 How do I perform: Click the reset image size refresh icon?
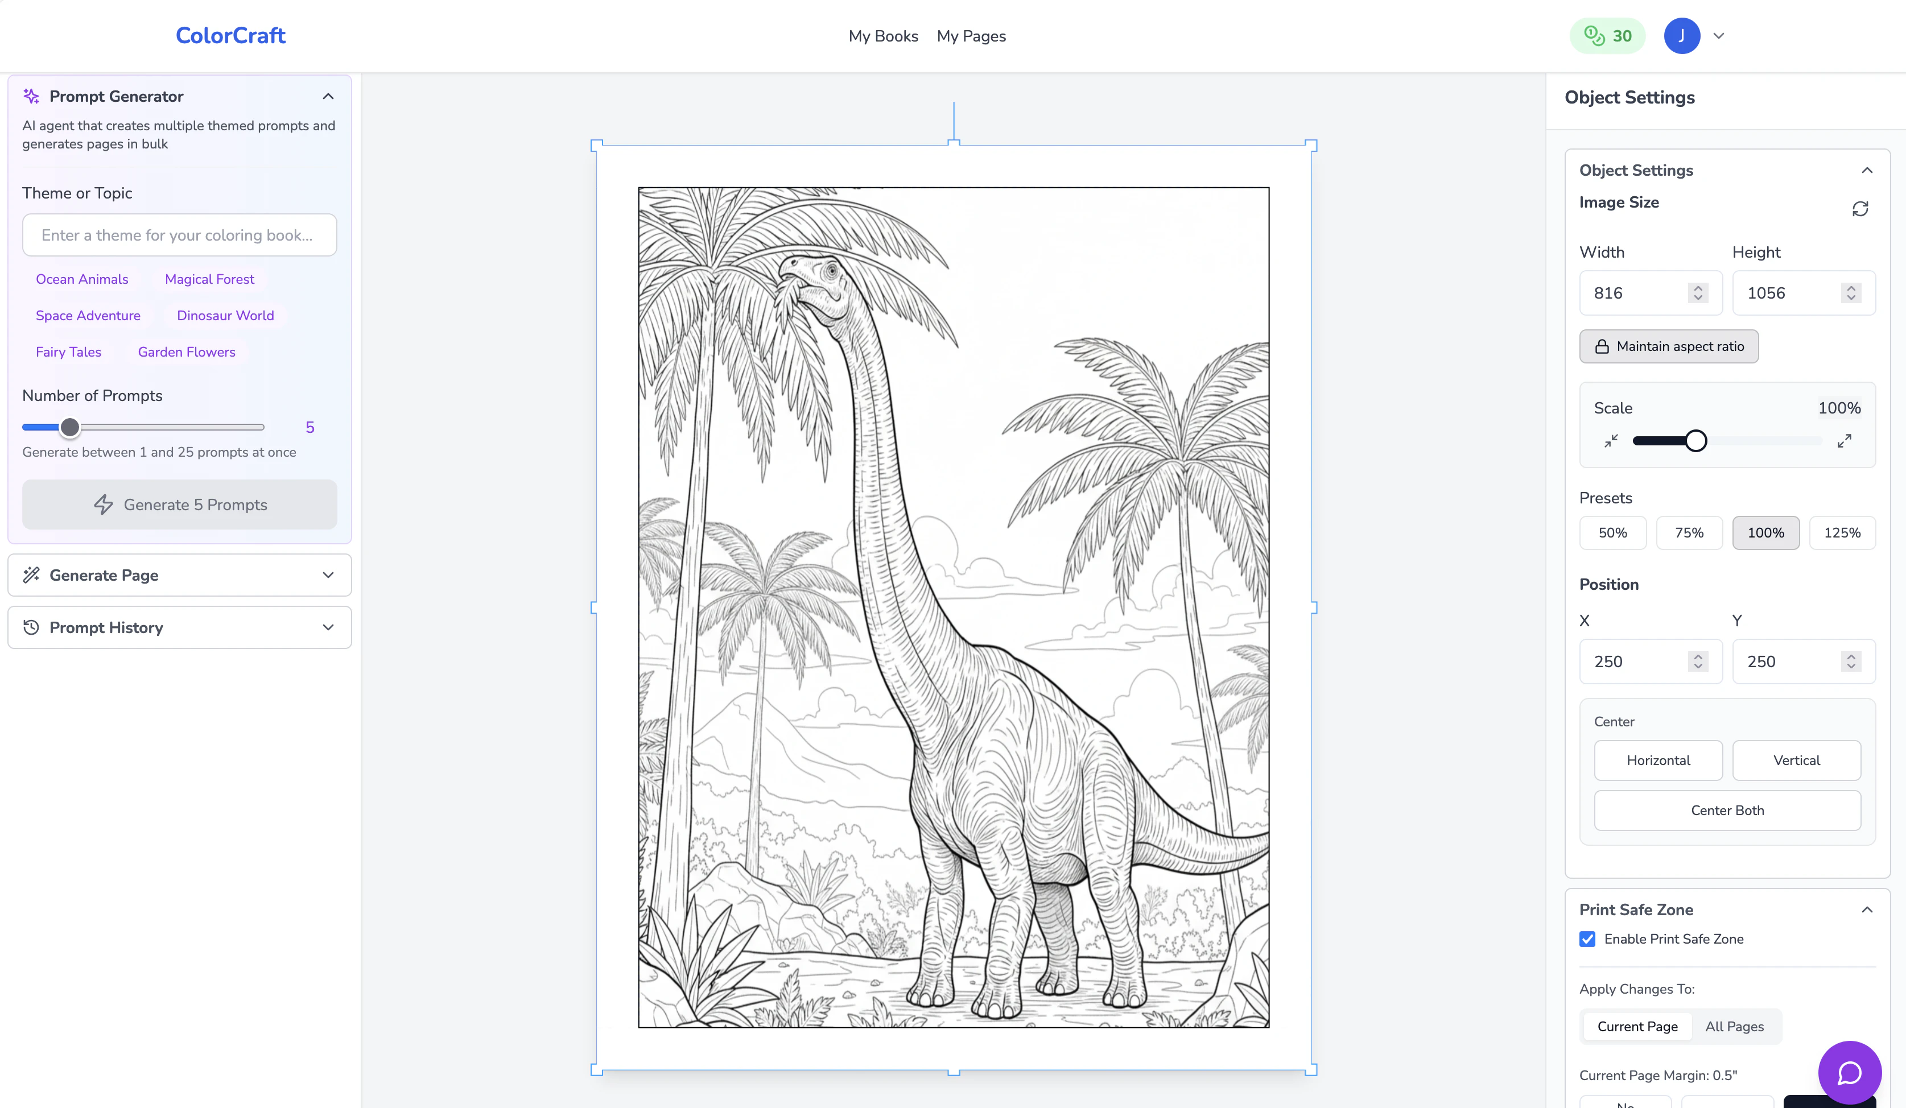tap(1860, 209)
